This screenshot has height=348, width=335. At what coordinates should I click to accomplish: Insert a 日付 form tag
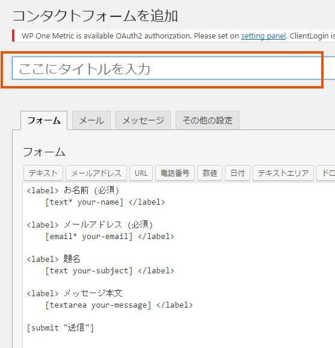pyautogui.click(x=238, y=173)
